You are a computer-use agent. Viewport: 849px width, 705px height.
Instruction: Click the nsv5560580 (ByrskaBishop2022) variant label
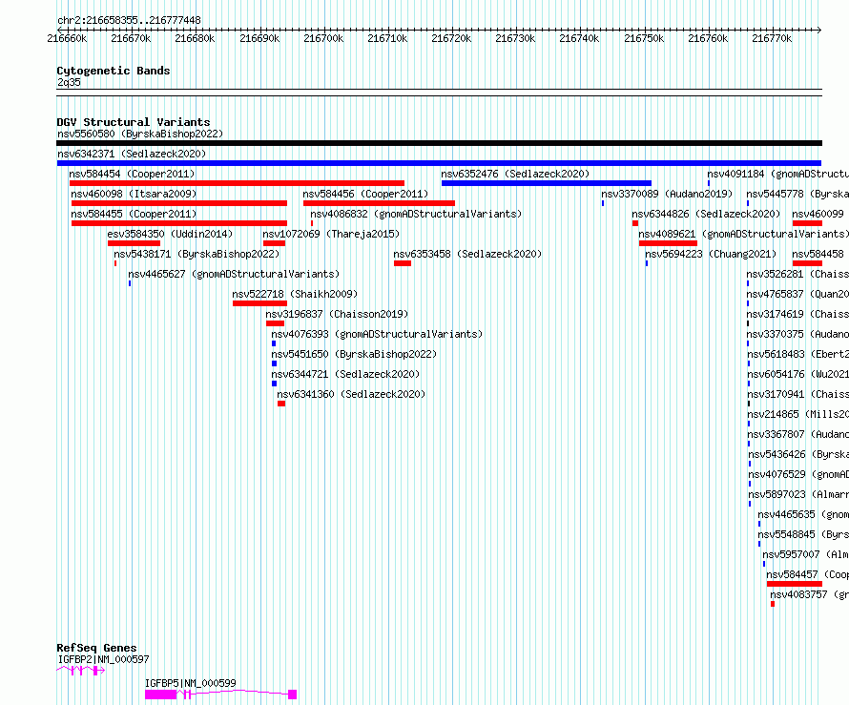click(x=140, y=134)
